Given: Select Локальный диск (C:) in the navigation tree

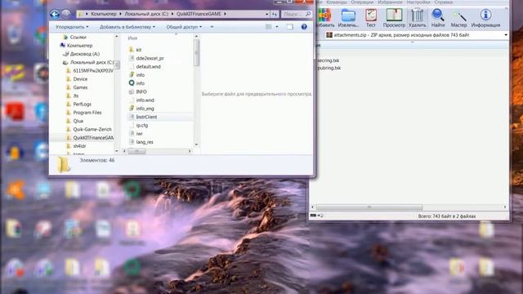Looking at the screenshot, I should click(x=92, y=62).
